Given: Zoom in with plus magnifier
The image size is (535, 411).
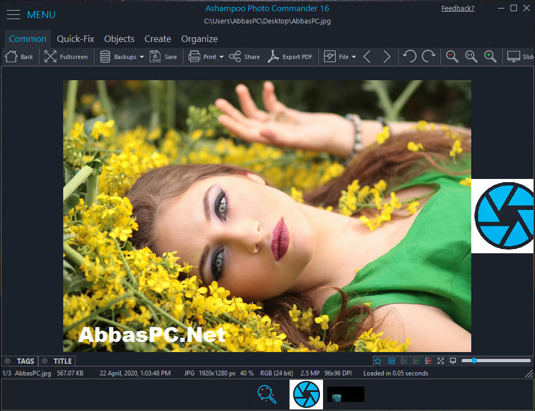Looking at the screenshot, I should (490, 56).
